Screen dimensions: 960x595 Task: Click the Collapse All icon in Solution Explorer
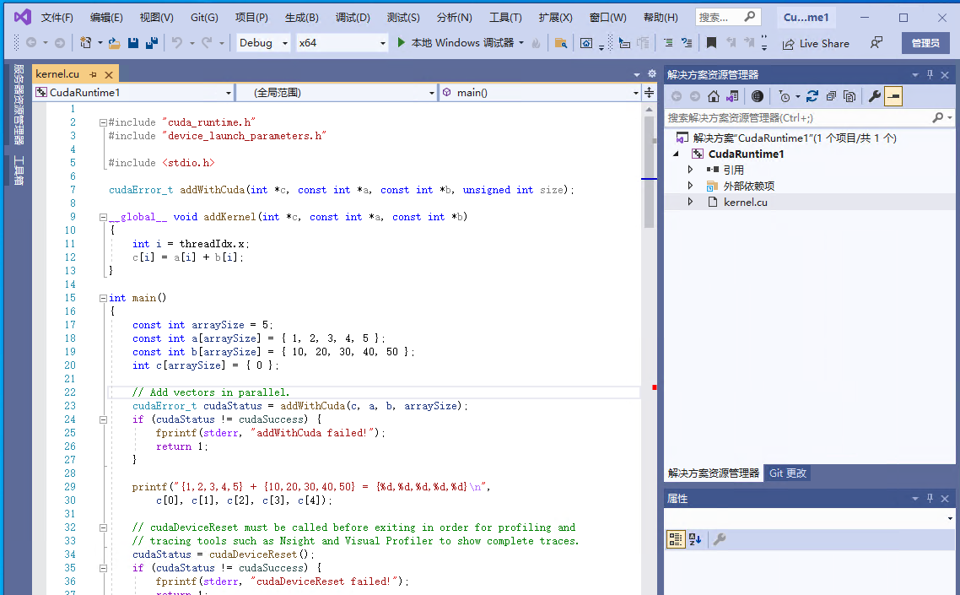[x=831, y=96]
